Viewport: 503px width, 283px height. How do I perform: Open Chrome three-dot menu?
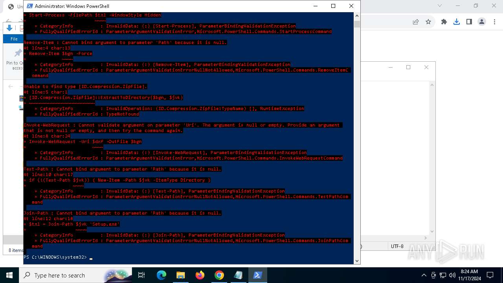[x=494, y=22]
